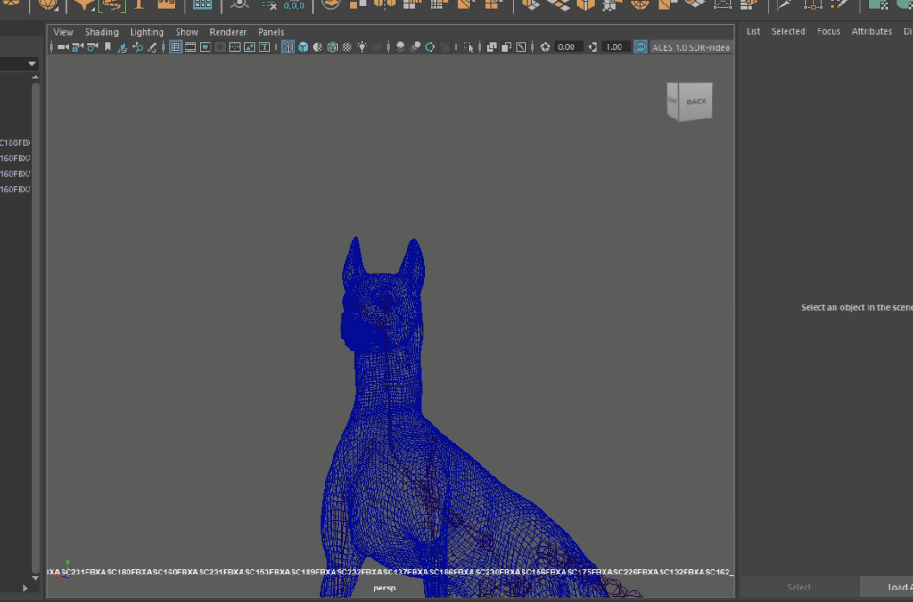
Task: Open the Shading panel menu
Action: pyautogui.click(x=102, y=32)
